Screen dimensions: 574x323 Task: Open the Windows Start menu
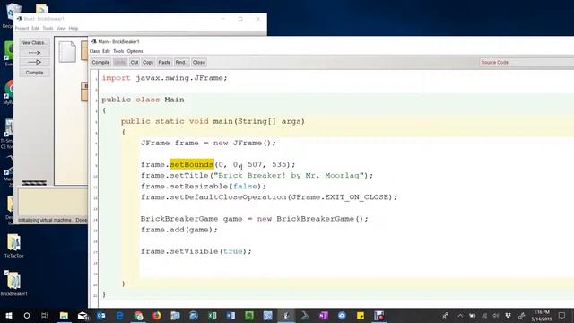coord(9,315)
